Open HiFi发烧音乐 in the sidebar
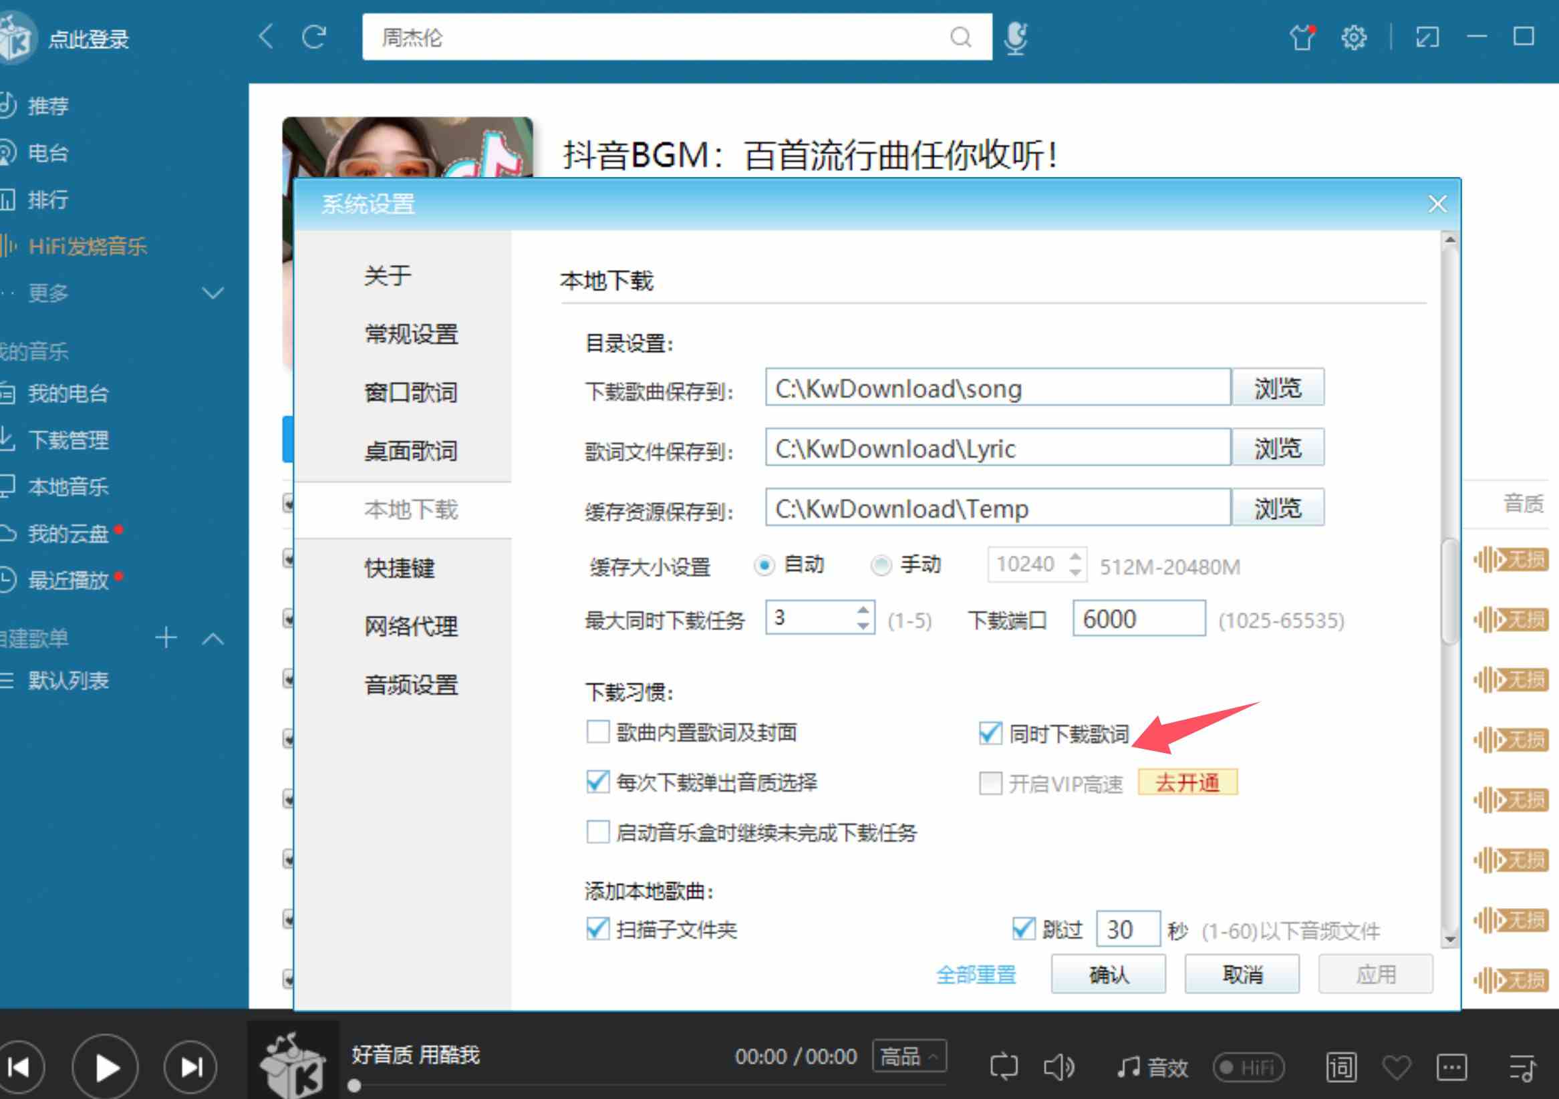Screen dimensions: 1559x1099 point(87,246)
